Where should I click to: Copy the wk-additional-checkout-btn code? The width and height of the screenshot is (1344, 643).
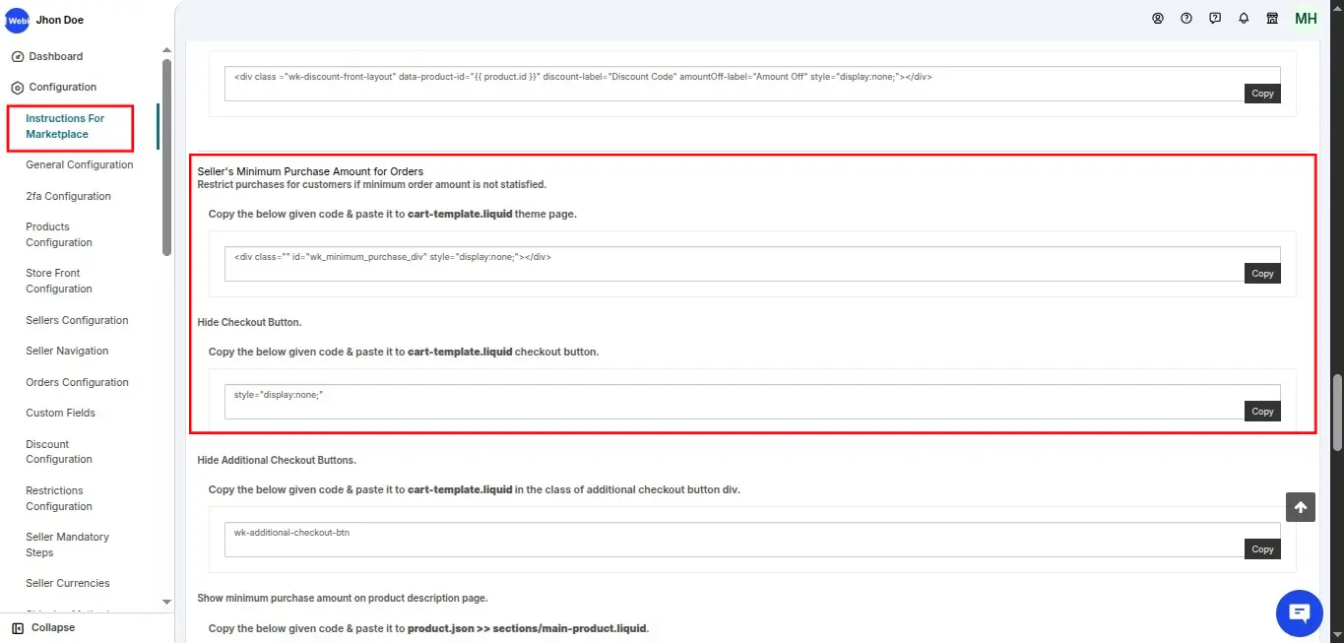pos(1262,549)
